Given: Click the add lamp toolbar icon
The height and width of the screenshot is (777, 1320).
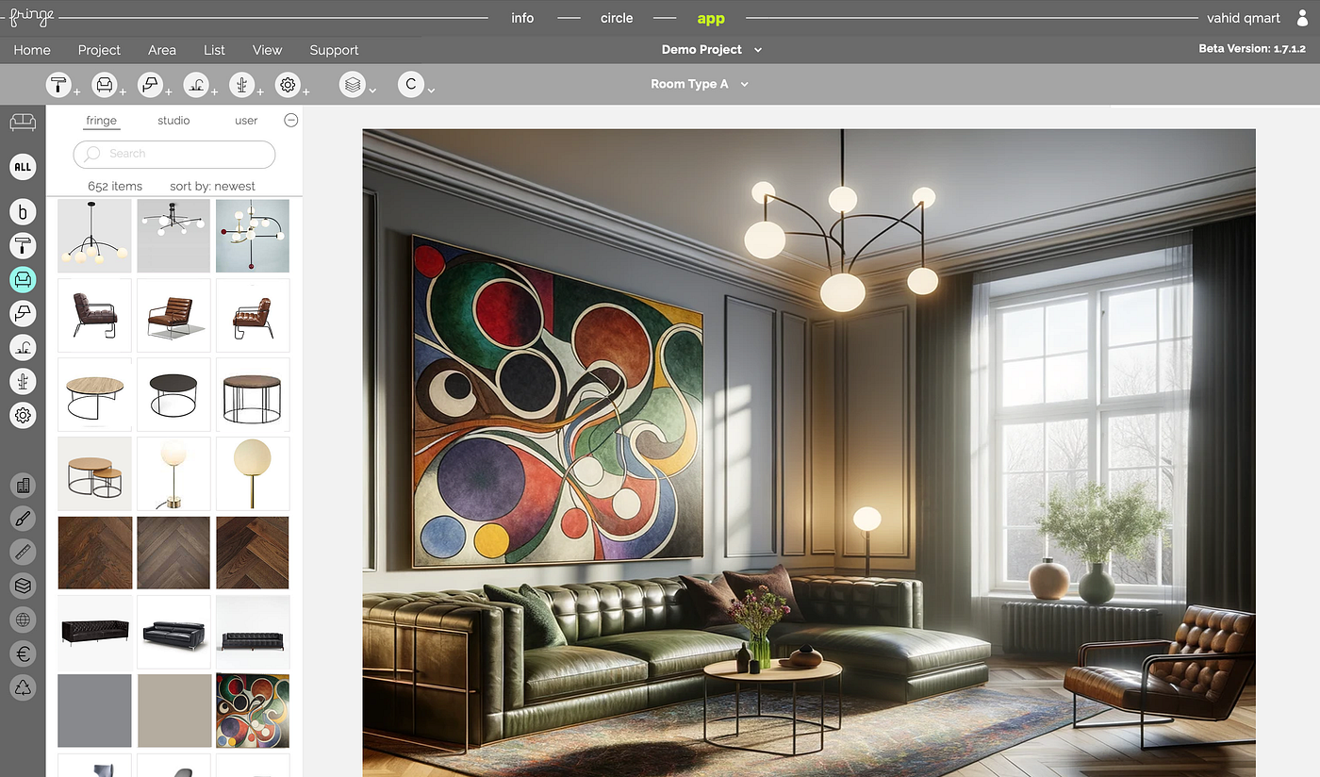Looking at the screenshot, I should tap(150, 86).
